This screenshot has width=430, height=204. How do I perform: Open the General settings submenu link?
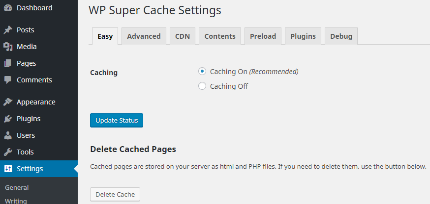pos(17,187)
